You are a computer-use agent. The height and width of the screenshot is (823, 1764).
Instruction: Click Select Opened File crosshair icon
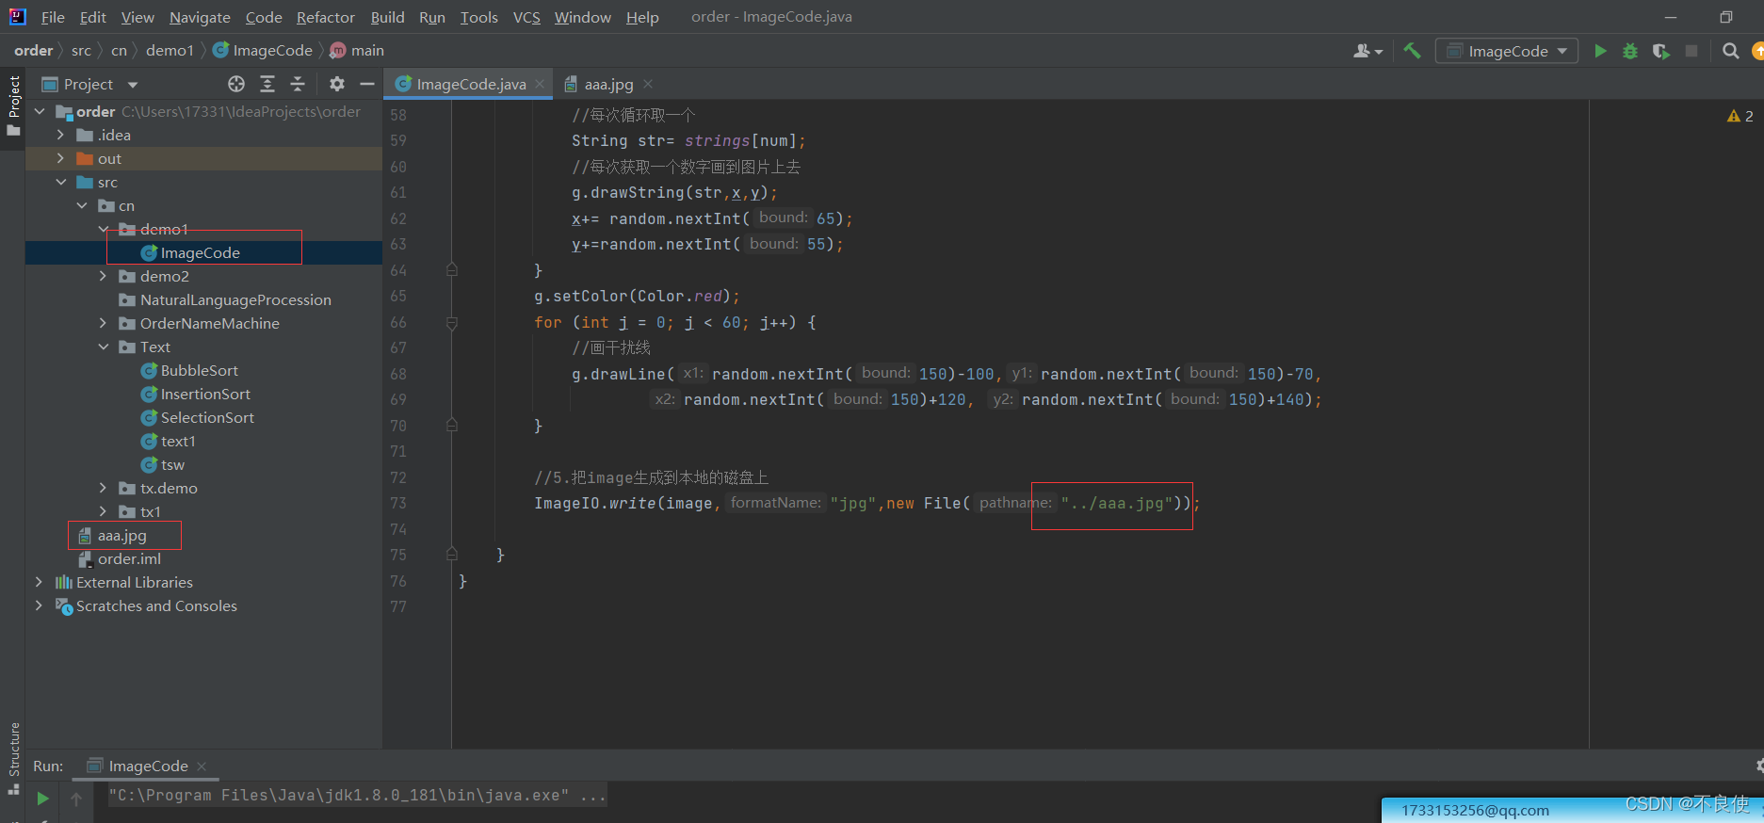tap(236, 84)
